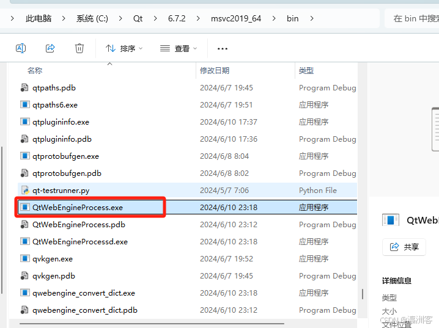This screenshot has height=328, width=439.
Task: Sort by the 名称 column header
Action: (35, 70)
